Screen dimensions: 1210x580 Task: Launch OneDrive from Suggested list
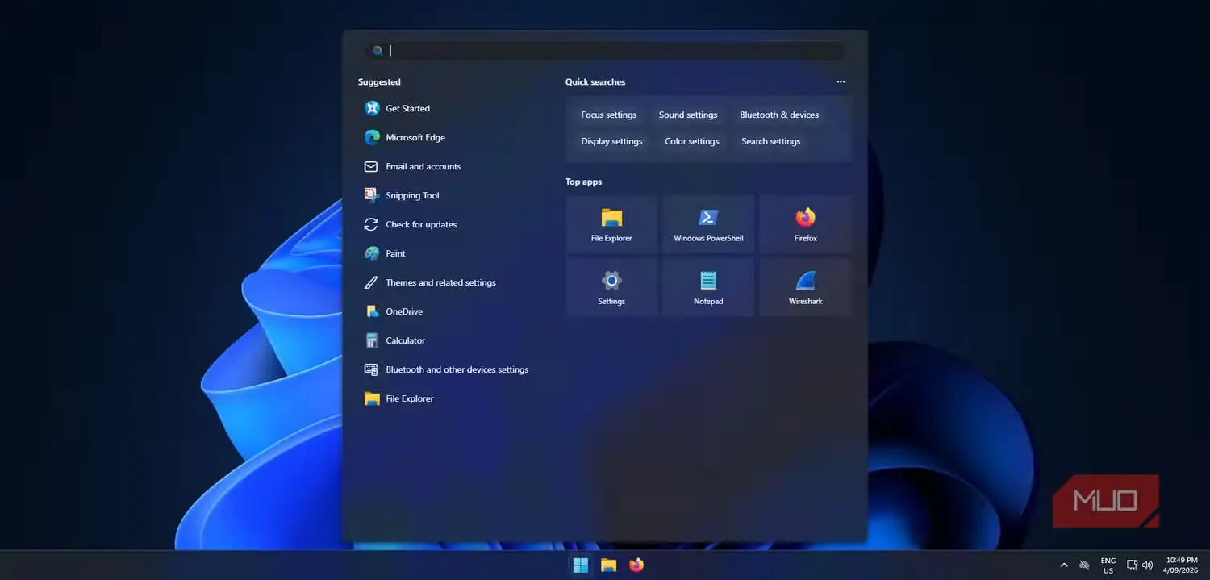tap(393, 311)
